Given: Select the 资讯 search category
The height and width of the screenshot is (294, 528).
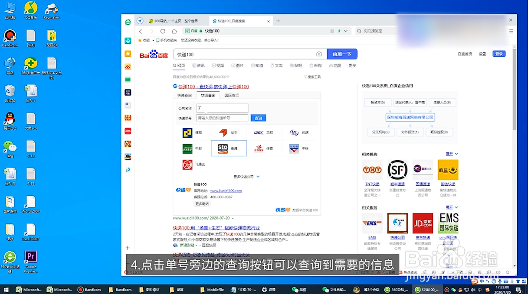Looking at the screenshot, I should (x=198, y=65).
